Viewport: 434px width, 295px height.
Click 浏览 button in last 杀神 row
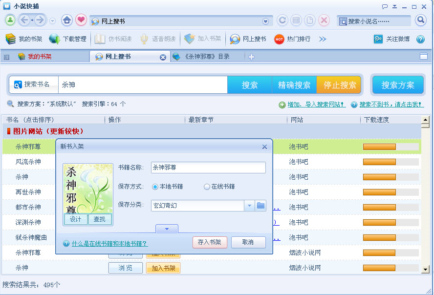(x=126, y=268)
